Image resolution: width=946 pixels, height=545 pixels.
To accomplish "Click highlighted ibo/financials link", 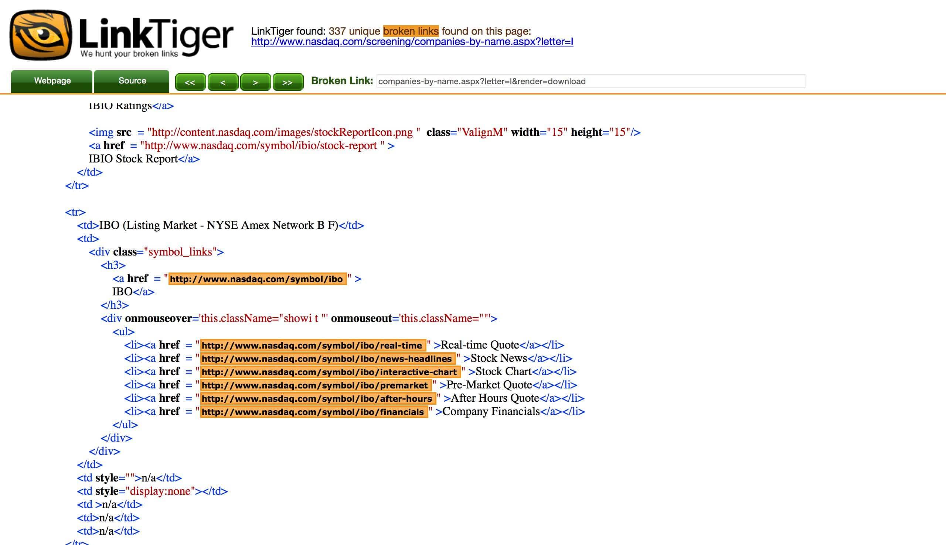I will point(314,412).
